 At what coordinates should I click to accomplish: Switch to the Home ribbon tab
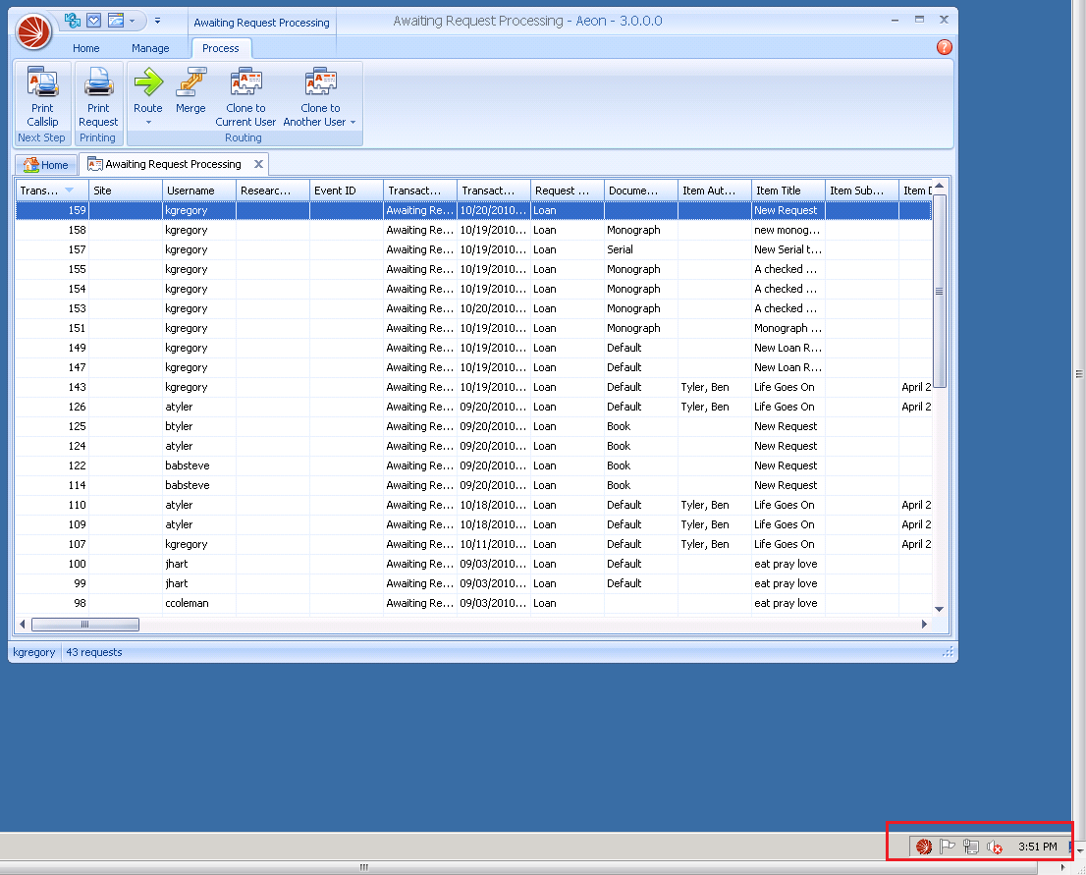85,47
